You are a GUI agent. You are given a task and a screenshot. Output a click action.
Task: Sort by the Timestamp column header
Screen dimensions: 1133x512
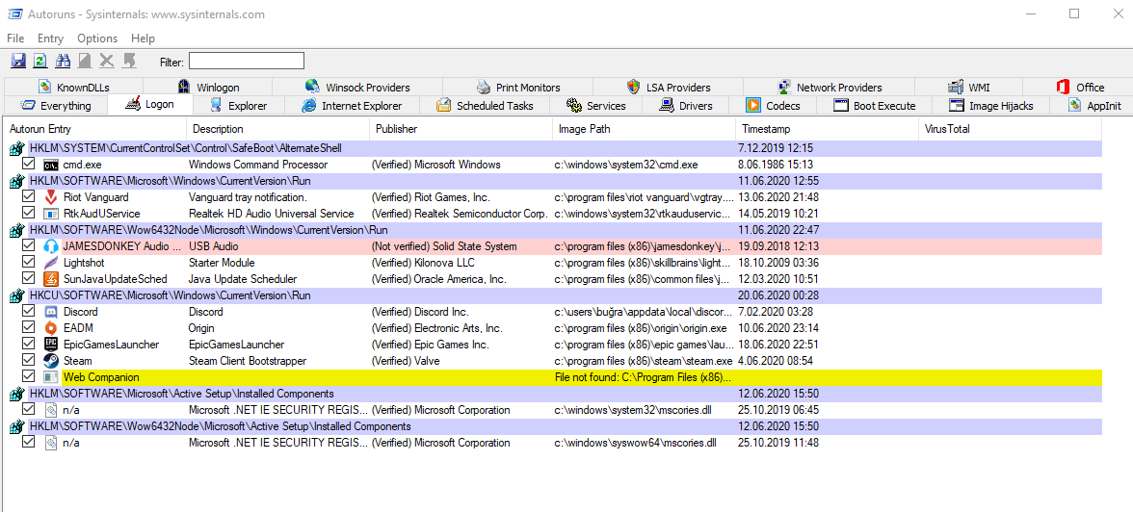(827, 129)
